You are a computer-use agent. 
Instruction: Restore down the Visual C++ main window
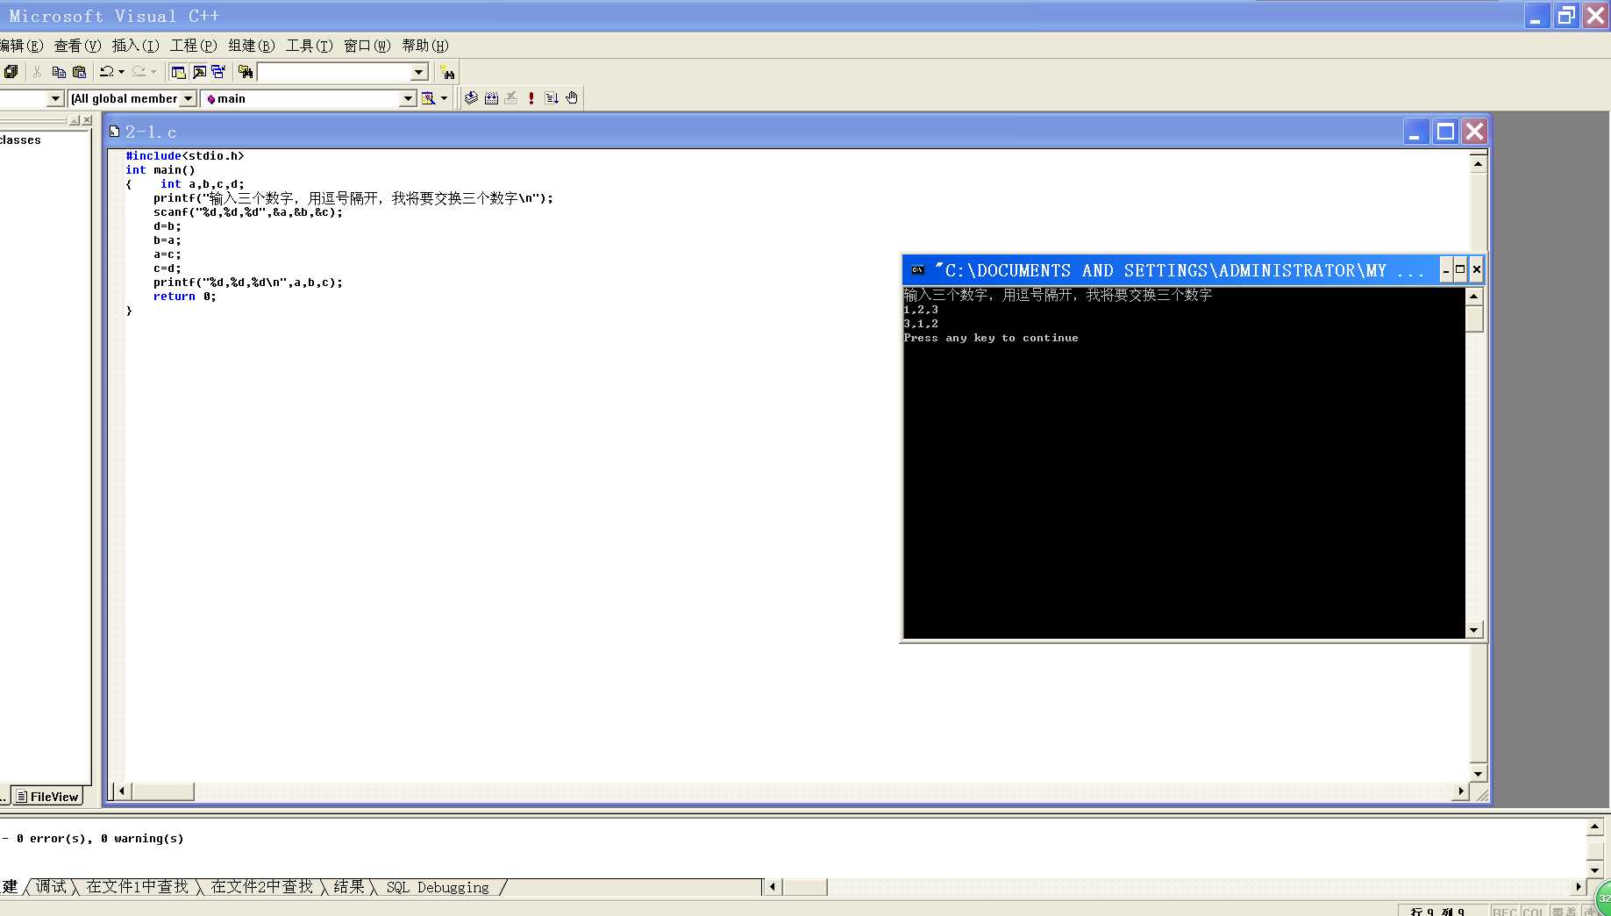pos(1565,16)
